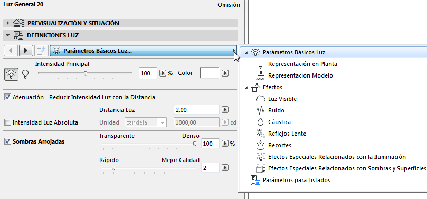Screen dimensions: 427x199
Task: Click the clipping cone icon for Recortes
Action: click(261, 145)
